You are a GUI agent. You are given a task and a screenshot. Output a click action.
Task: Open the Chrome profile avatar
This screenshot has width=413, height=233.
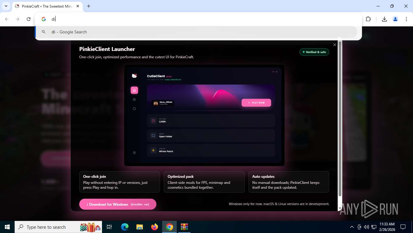(395, 19)
